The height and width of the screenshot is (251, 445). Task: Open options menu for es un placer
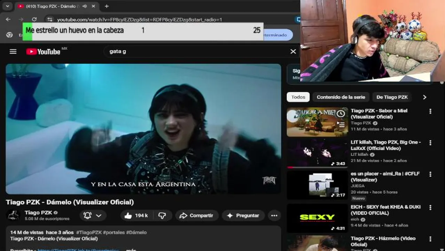[430, 174]
